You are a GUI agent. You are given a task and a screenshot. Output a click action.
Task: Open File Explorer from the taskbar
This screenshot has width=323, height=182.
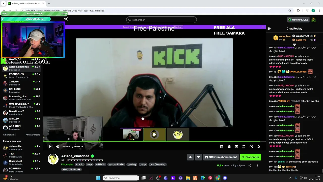pyautogui.click(x=188, y=178)
